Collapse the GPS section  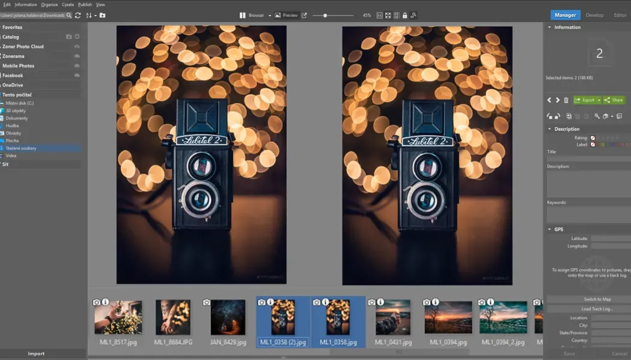tap(549, 229)
